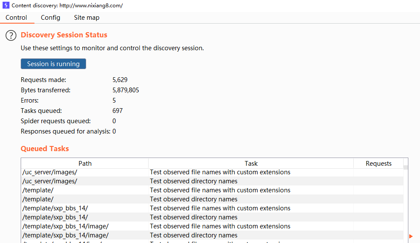Switch to the Site map tab
Image resolution: width=420 pixels, height=243 pixels.
pos(87,18)
